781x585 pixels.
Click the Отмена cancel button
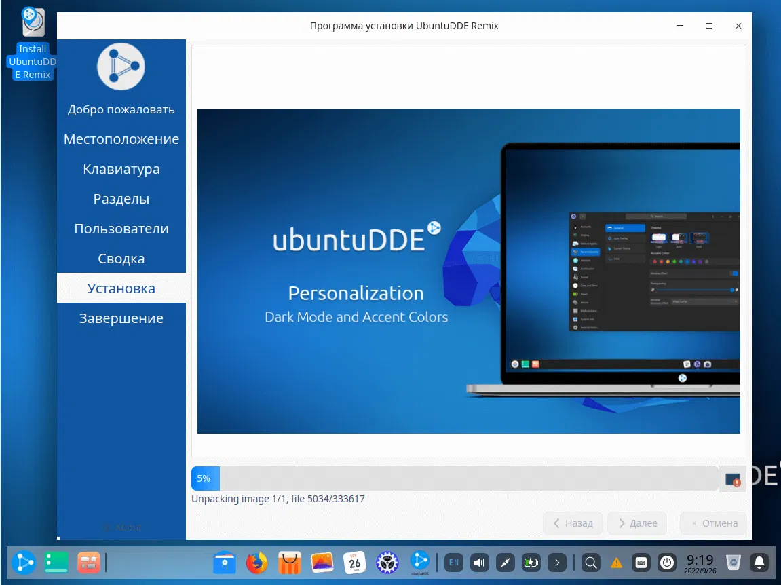[714, 523]
